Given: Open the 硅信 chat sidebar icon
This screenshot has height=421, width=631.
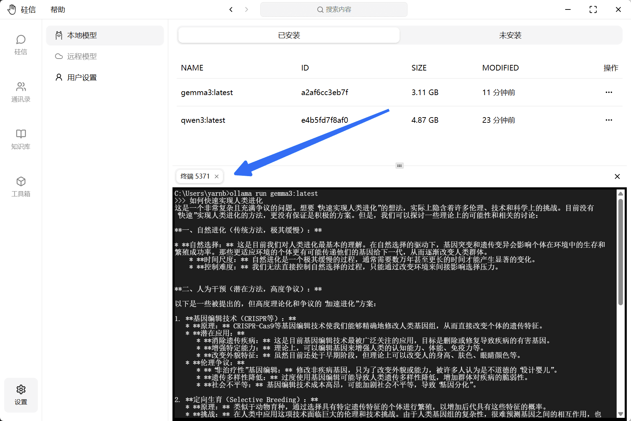Looking at the screenshot, I should click(21, 45).
